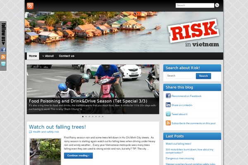
Task: Click the RSS icon in Share this blog
Action: 168,123
